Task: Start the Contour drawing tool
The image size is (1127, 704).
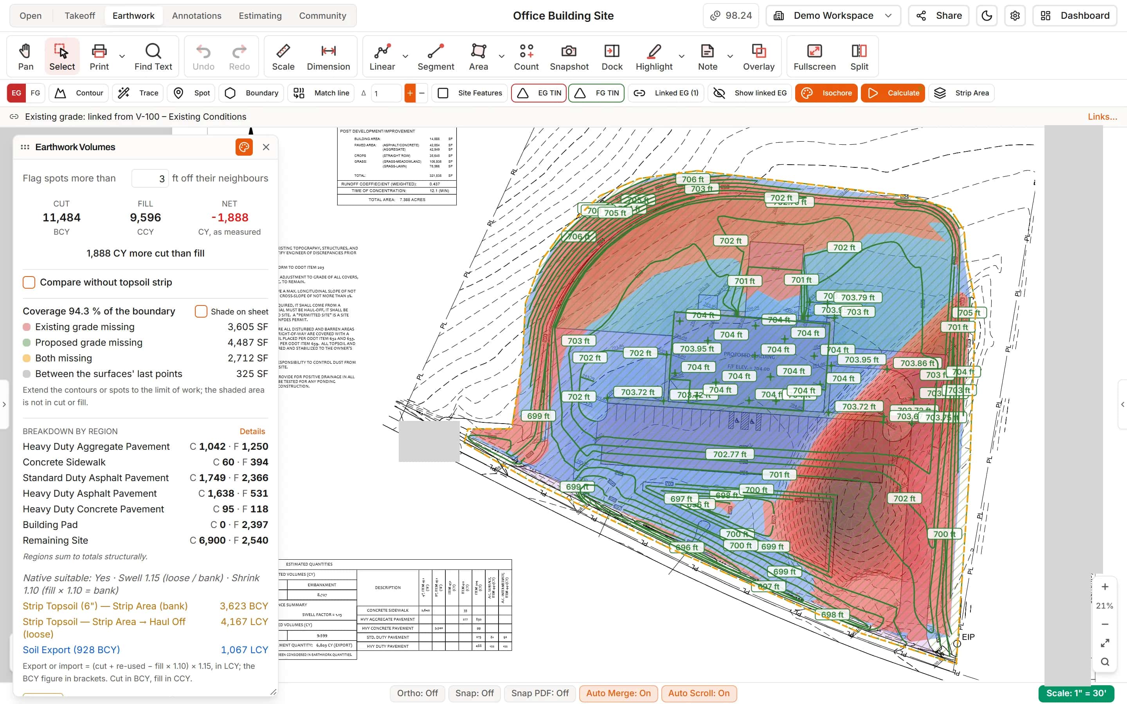Action: [x=79, y=93]
